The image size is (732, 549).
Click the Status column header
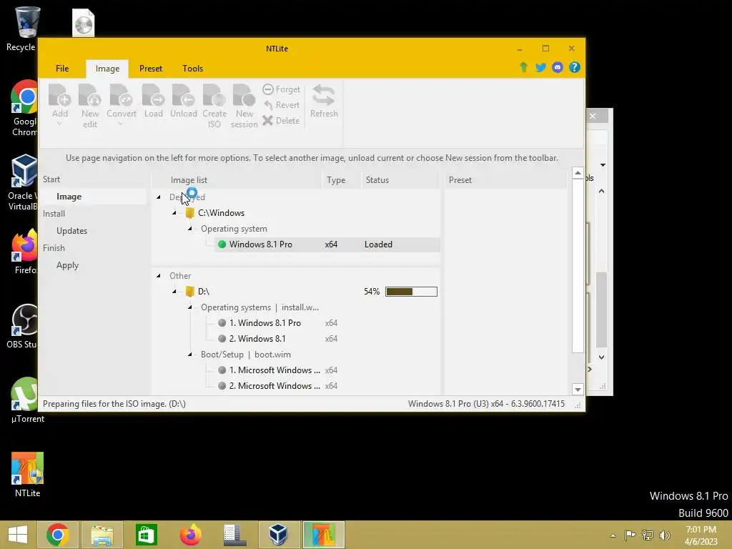pyautogui.click(x=377, y=180)
